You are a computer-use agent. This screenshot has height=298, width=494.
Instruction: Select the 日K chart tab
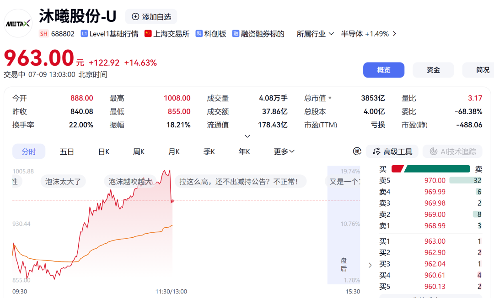(x=104, y=152)
